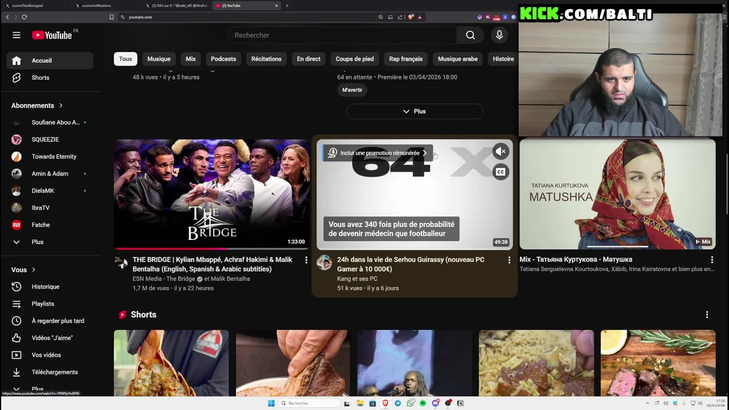Open Matushka mix thumbnail
729x410 pixels.
click(x=617, y=194)
